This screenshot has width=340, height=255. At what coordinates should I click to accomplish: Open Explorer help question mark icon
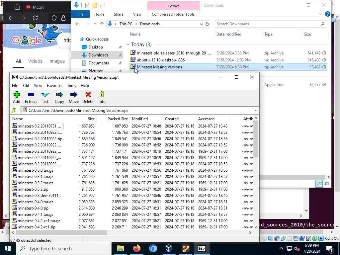[x=327, y=14]
